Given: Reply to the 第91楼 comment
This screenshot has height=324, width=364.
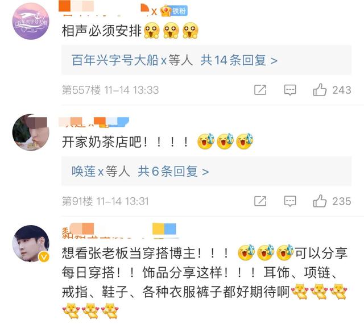Looking at the screenshot, I should (x=290, y=201).
